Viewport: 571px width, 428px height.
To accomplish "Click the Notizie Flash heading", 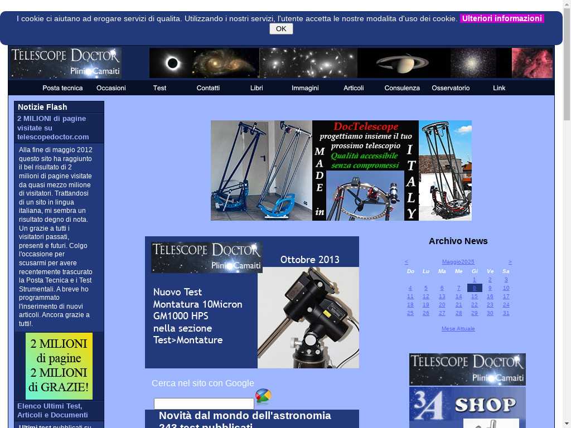I will [x=42, y=107].
